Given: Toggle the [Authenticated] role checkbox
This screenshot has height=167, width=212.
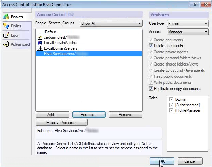Looking at the screenshot, I should coord(171,105).
